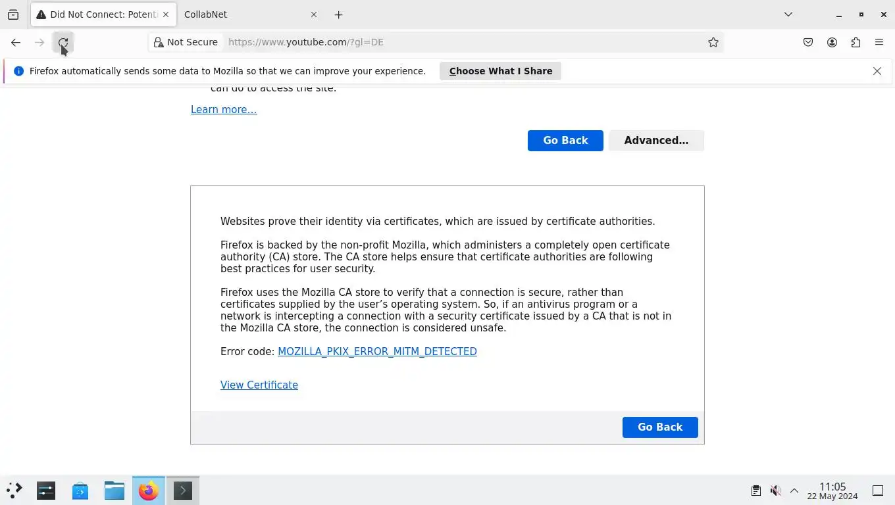
Task: Open the Save to Pocket icon
Action: 808,42
